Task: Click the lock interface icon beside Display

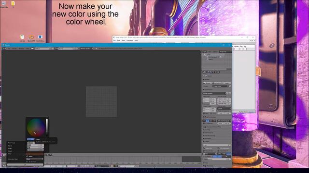Action: click(230, 86)
